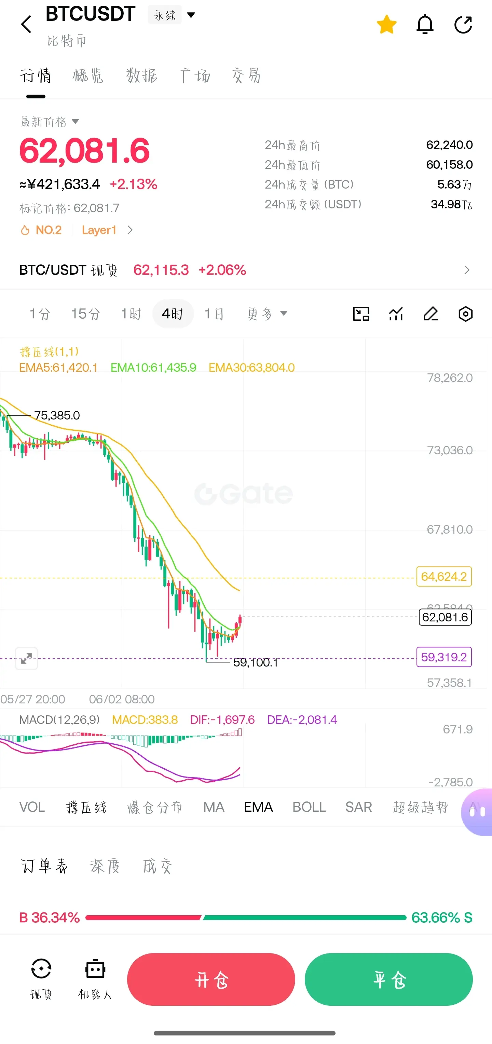492x1044 pixels.
Task: Switch to the 深度 tab
Action: coord(105,866)
